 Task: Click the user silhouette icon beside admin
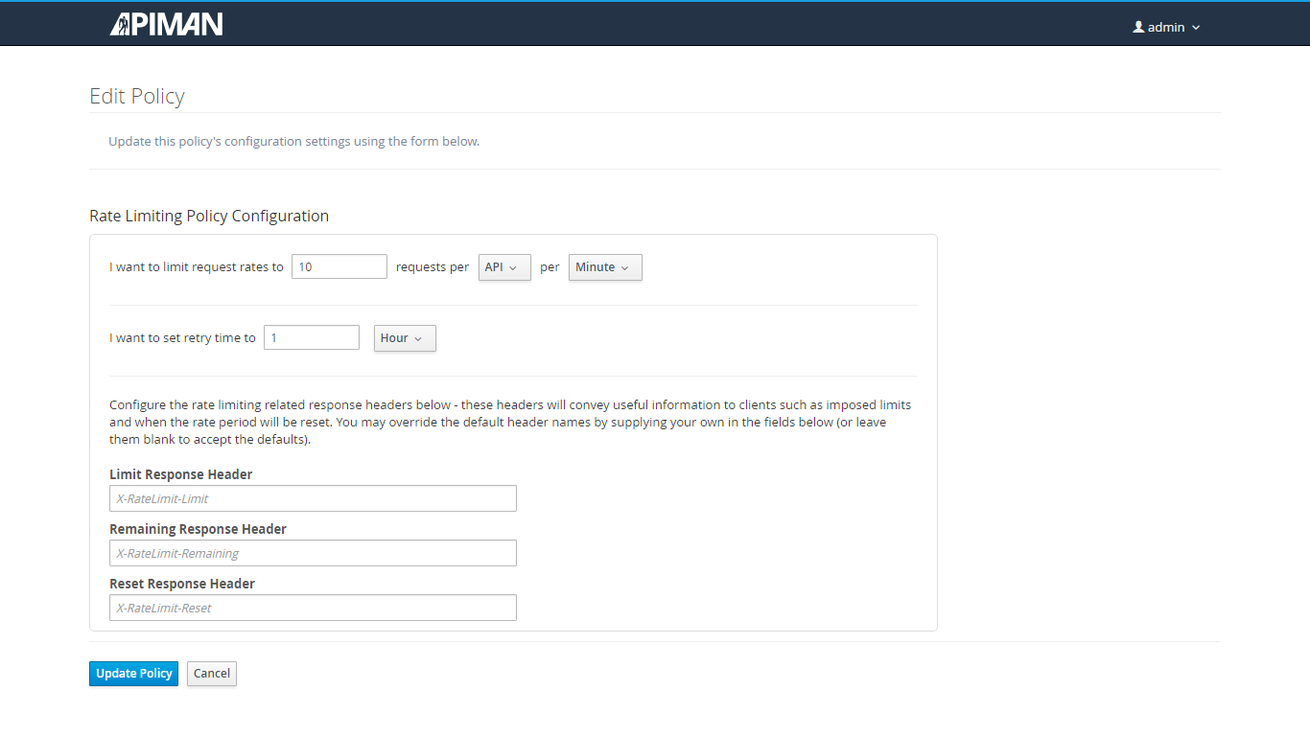[1138, 27]
